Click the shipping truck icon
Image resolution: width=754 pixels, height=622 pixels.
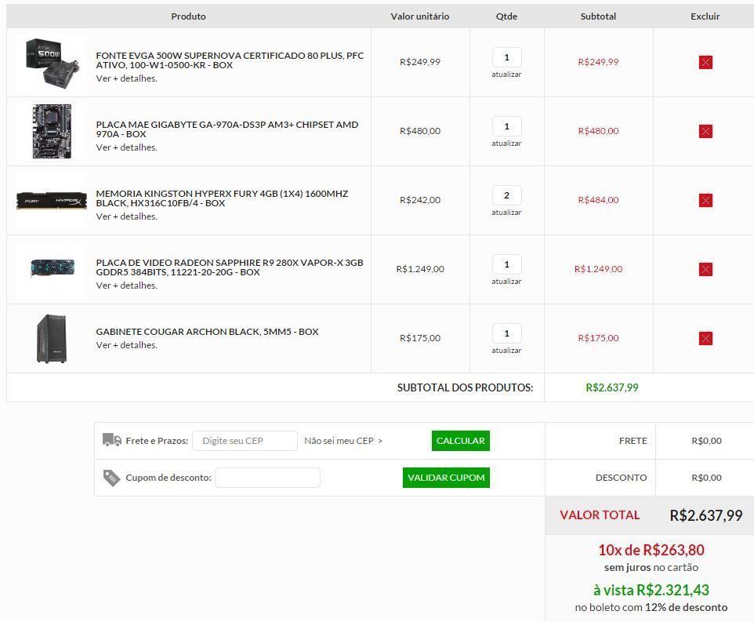tap(111, 440)
